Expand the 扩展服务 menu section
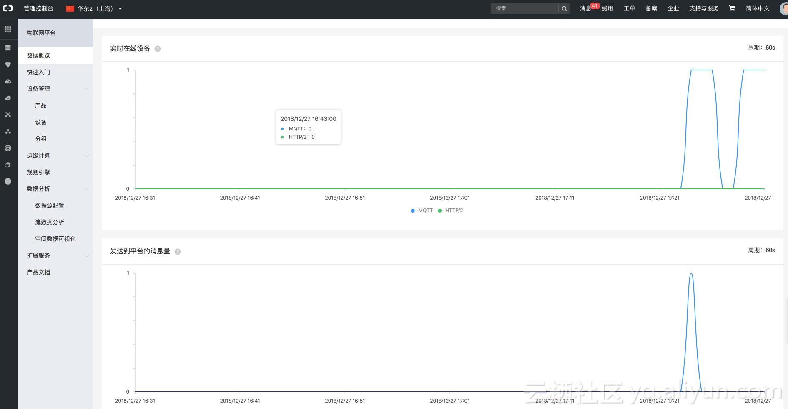The width and height of the screenshot is (788, 409). coord(87,256)
